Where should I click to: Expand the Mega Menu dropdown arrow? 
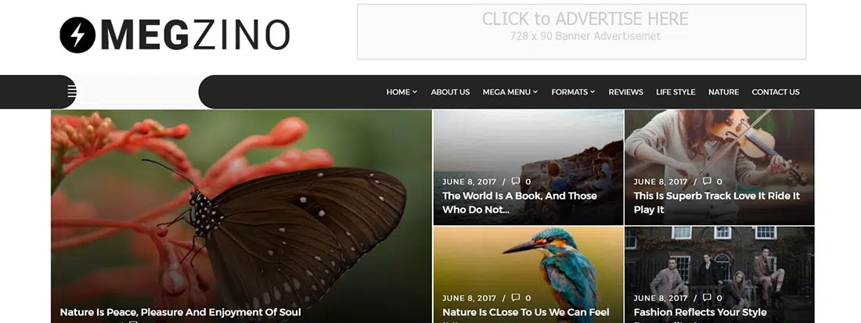[x=535, y=92]
